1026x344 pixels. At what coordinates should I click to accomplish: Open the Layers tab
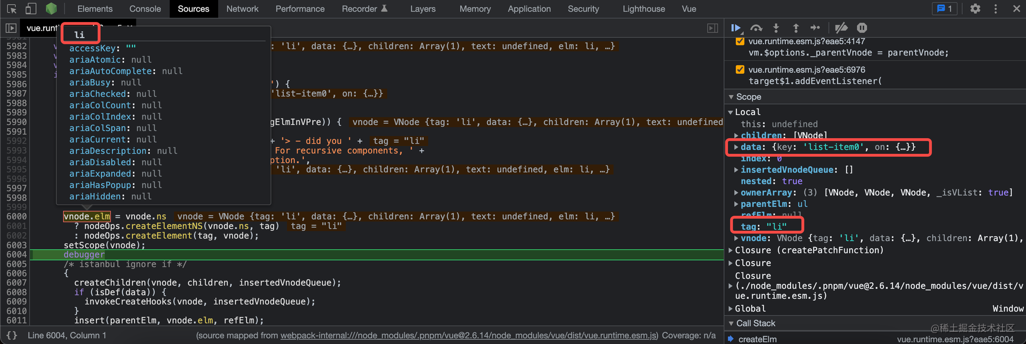coord(423,9)
